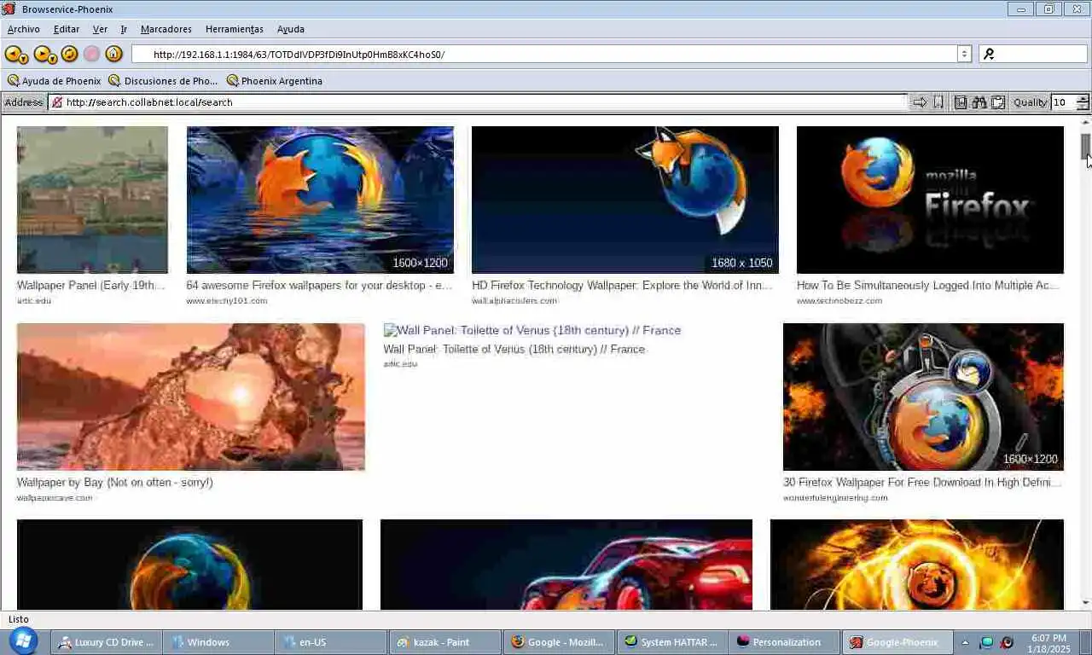This screenshot has width=1092, height=655.
Task: Open 'HD Firefox Technology Wallpaper' result title
Action: pos(622,285)
